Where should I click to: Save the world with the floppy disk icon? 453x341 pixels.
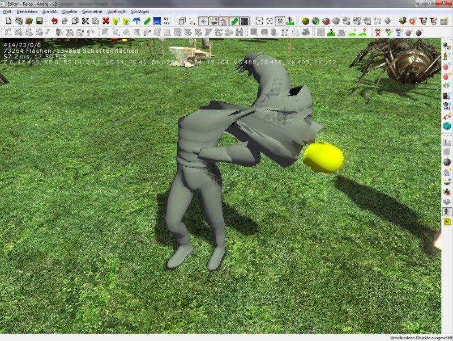click(x=39, y=21)
